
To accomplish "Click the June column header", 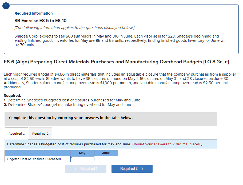I will [x=106, y=153].
